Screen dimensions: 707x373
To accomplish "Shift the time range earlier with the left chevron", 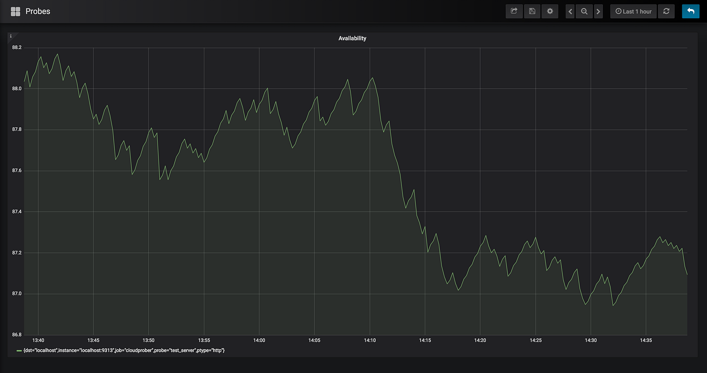I will (570, 11).
